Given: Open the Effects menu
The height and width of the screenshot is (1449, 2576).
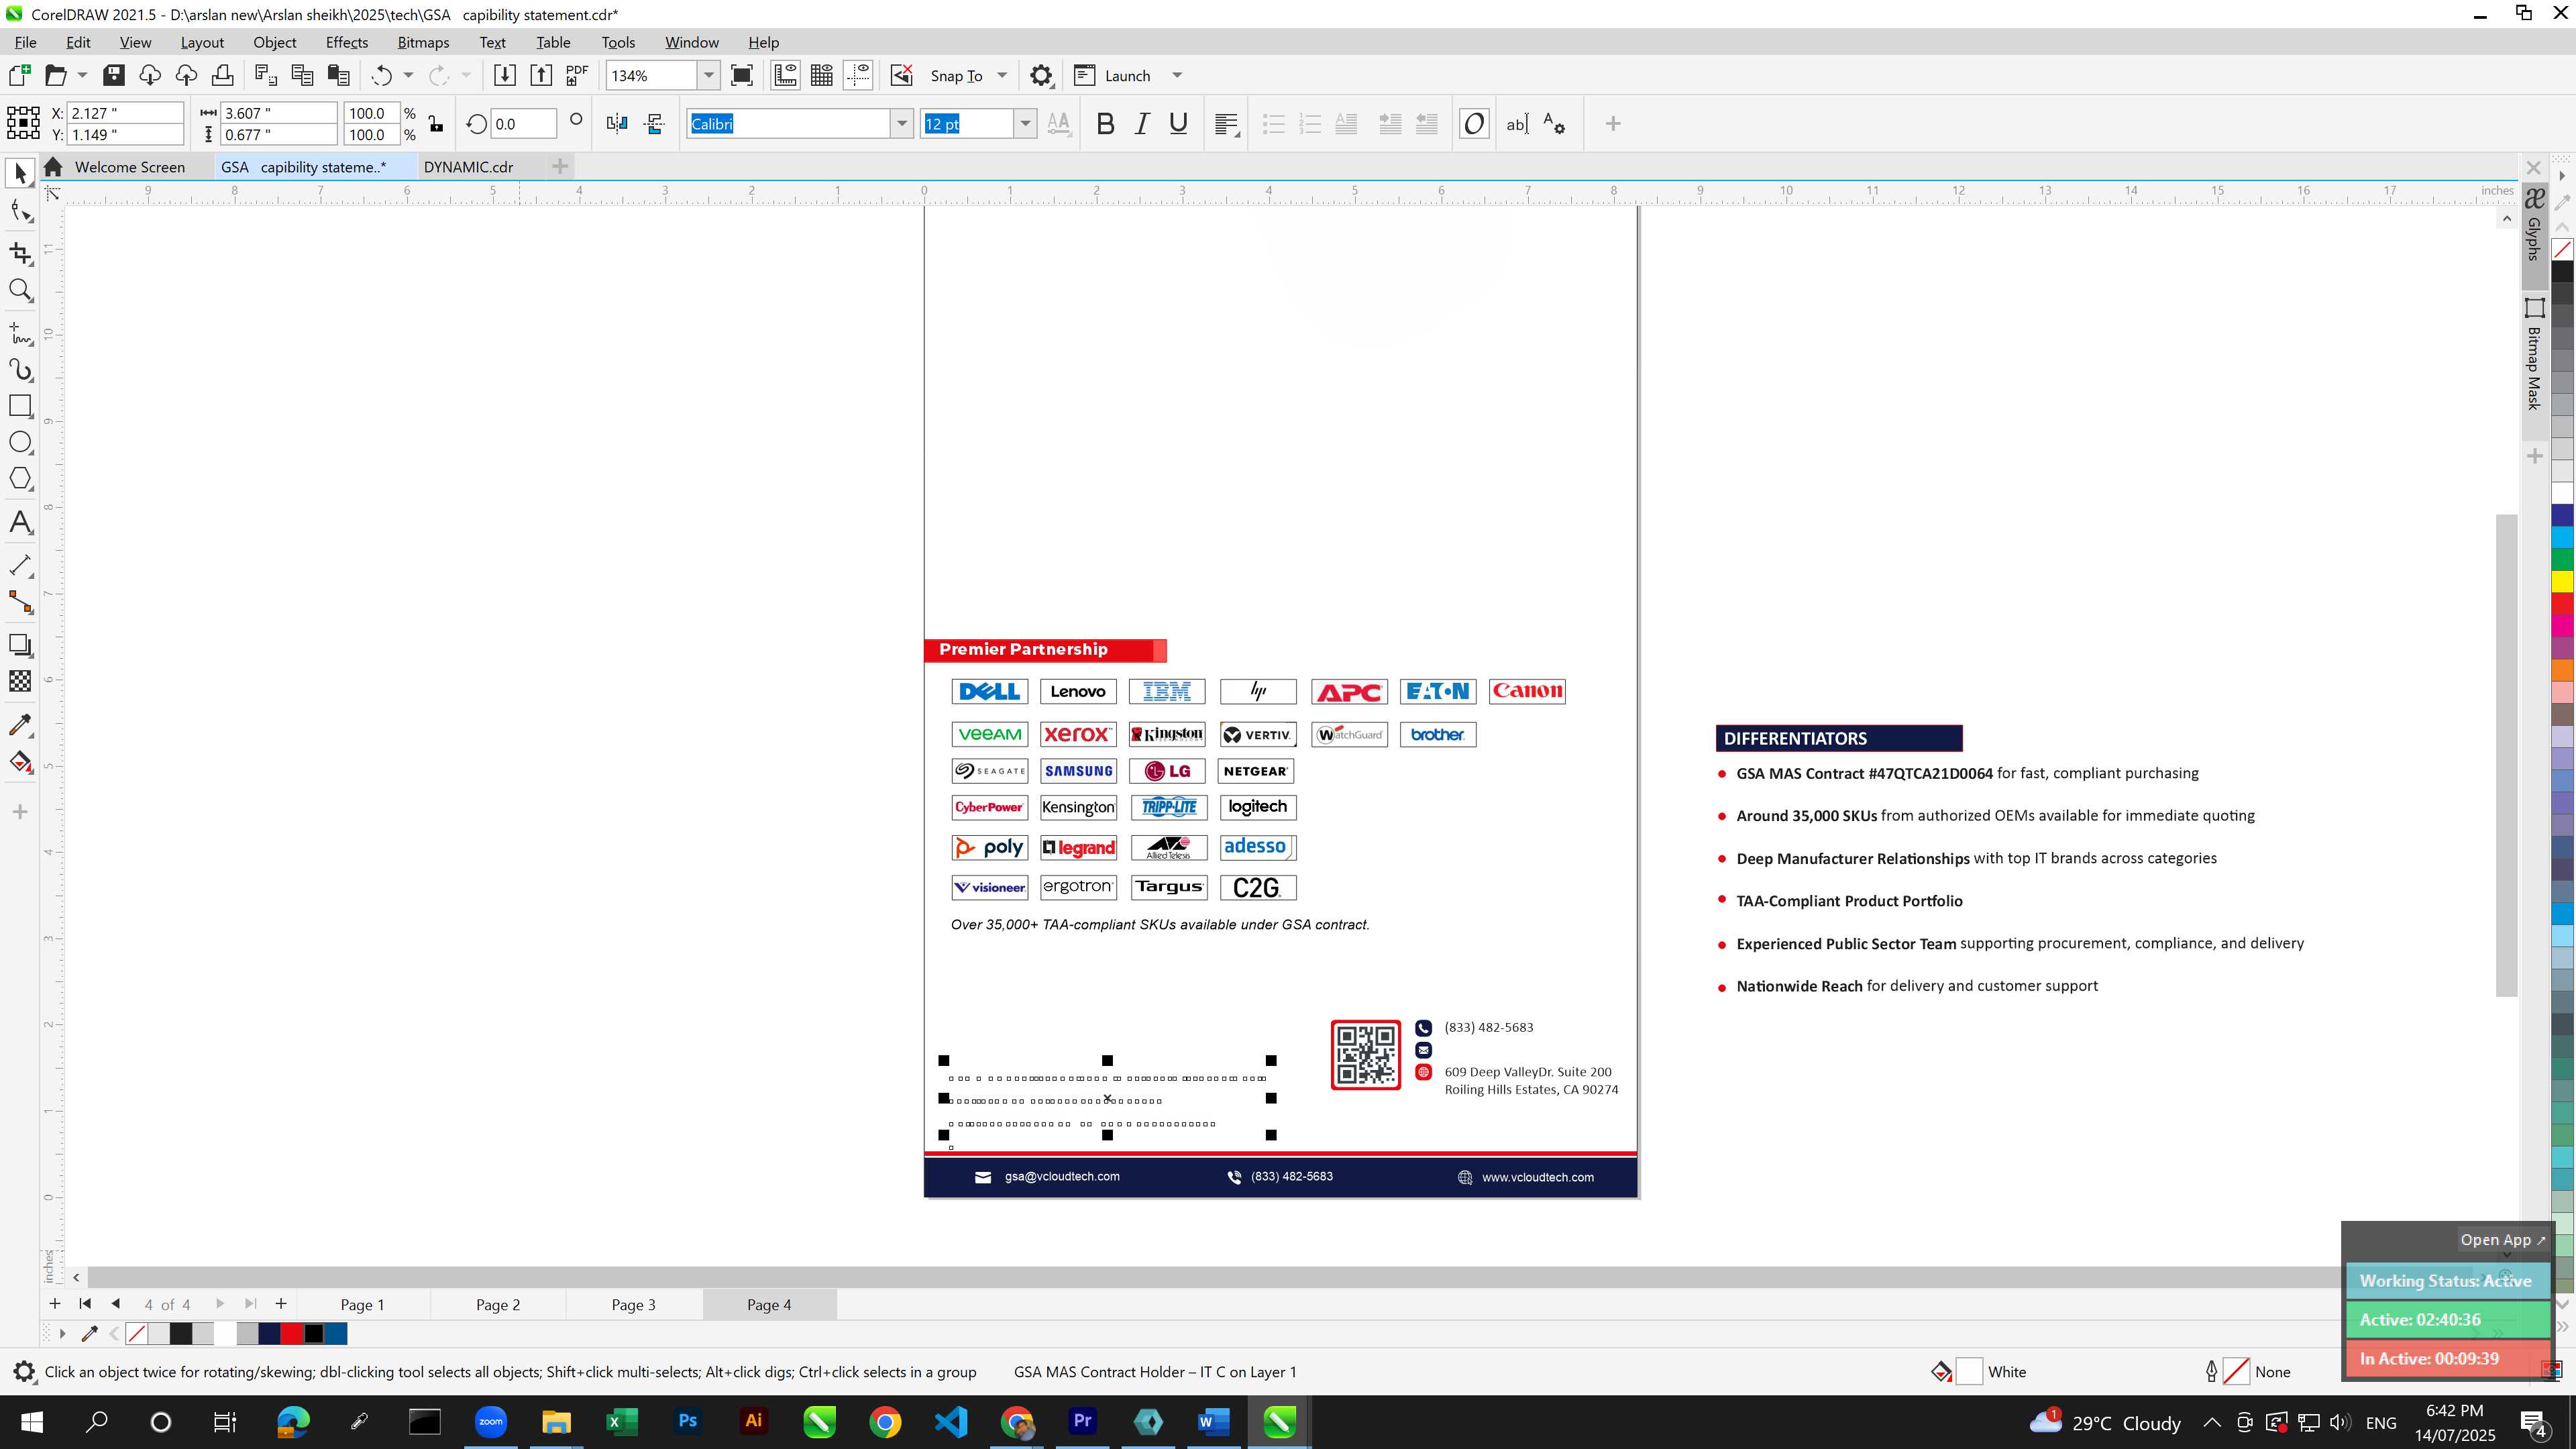Looking at the screenshot, I should [x=346, y=42].
